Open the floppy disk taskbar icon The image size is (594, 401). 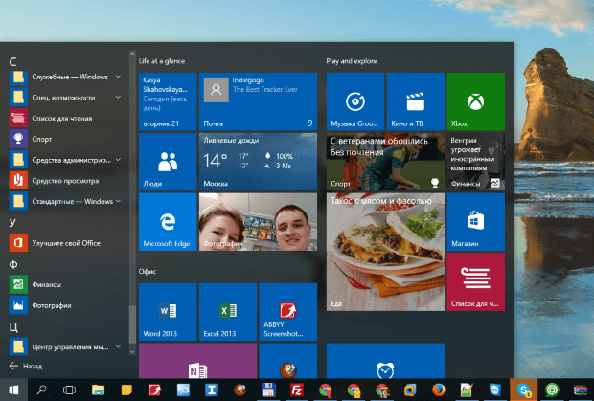coord(268,390)
